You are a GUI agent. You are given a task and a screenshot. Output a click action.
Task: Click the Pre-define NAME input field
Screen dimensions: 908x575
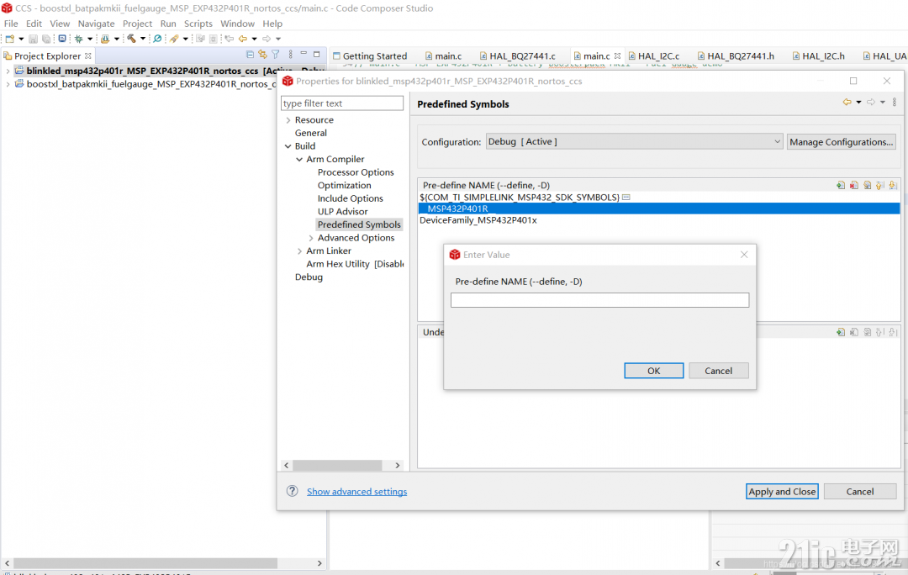tap(600, 300)
